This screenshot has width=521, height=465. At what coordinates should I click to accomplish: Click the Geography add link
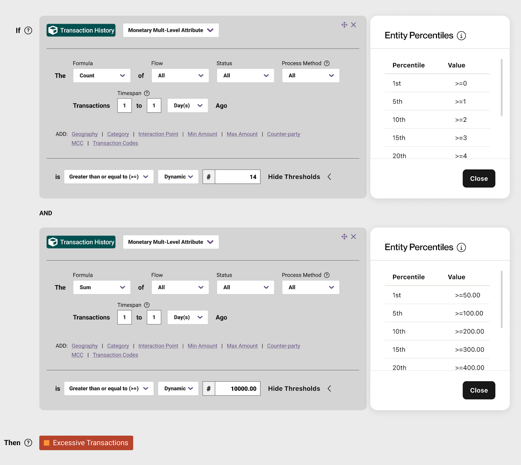(84, 134)
